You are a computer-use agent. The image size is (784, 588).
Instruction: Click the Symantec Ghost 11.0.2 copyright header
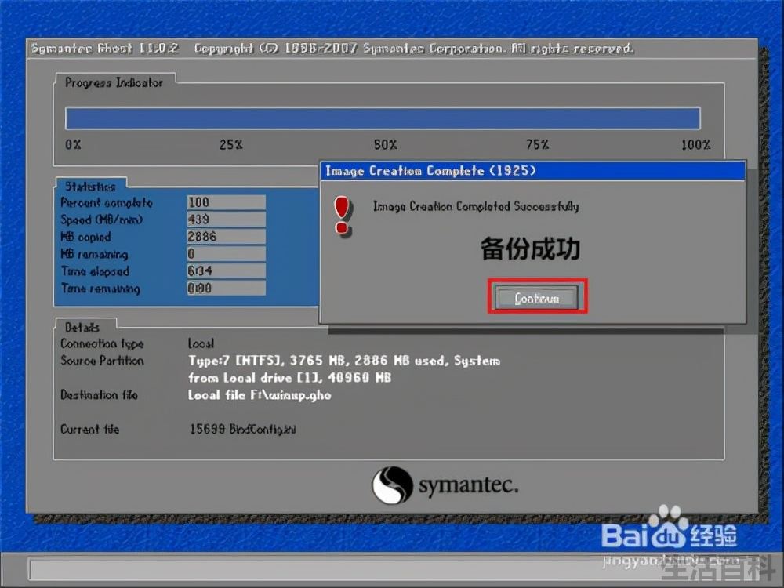point(332,49)
